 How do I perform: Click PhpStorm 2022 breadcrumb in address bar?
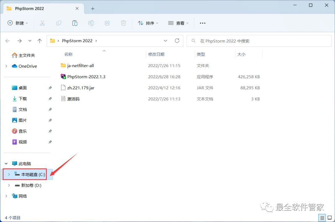pyautogui.click(x=77, y=41)
